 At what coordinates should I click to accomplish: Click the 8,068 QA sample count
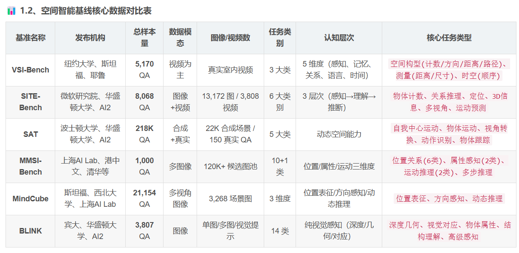pyautogui.click(x=144, y=102)
